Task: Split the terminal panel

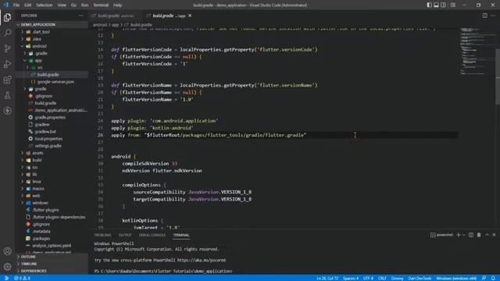Action: [x=471, y=235]
